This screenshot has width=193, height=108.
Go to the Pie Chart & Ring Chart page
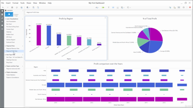pyautogui.click(x=13, y=27)
